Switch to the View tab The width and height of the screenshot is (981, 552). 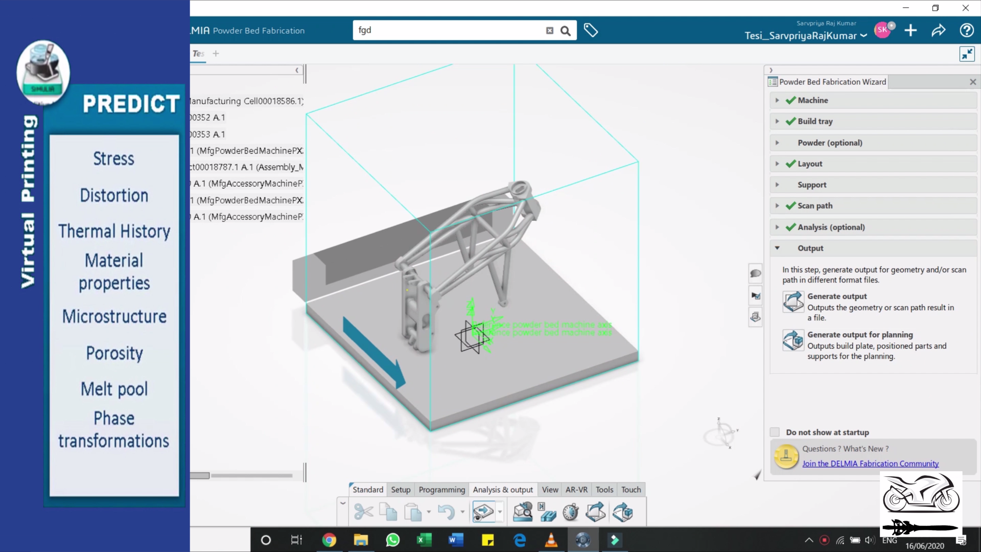[x=550, y=490]
